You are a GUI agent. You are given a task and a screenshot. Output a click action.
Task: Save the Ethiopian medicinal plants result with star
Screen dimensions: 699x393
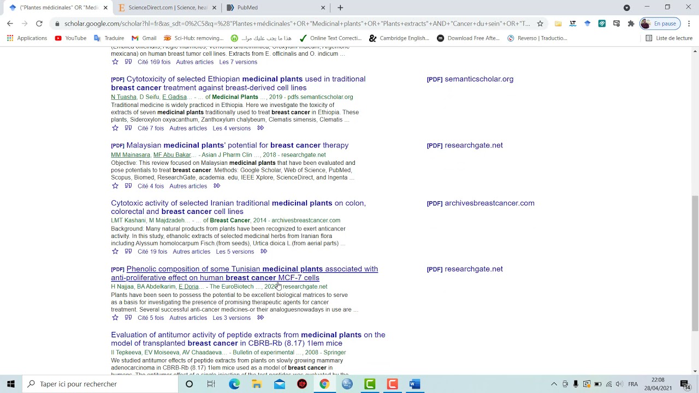pyautogui.click(x=115, y=128)
